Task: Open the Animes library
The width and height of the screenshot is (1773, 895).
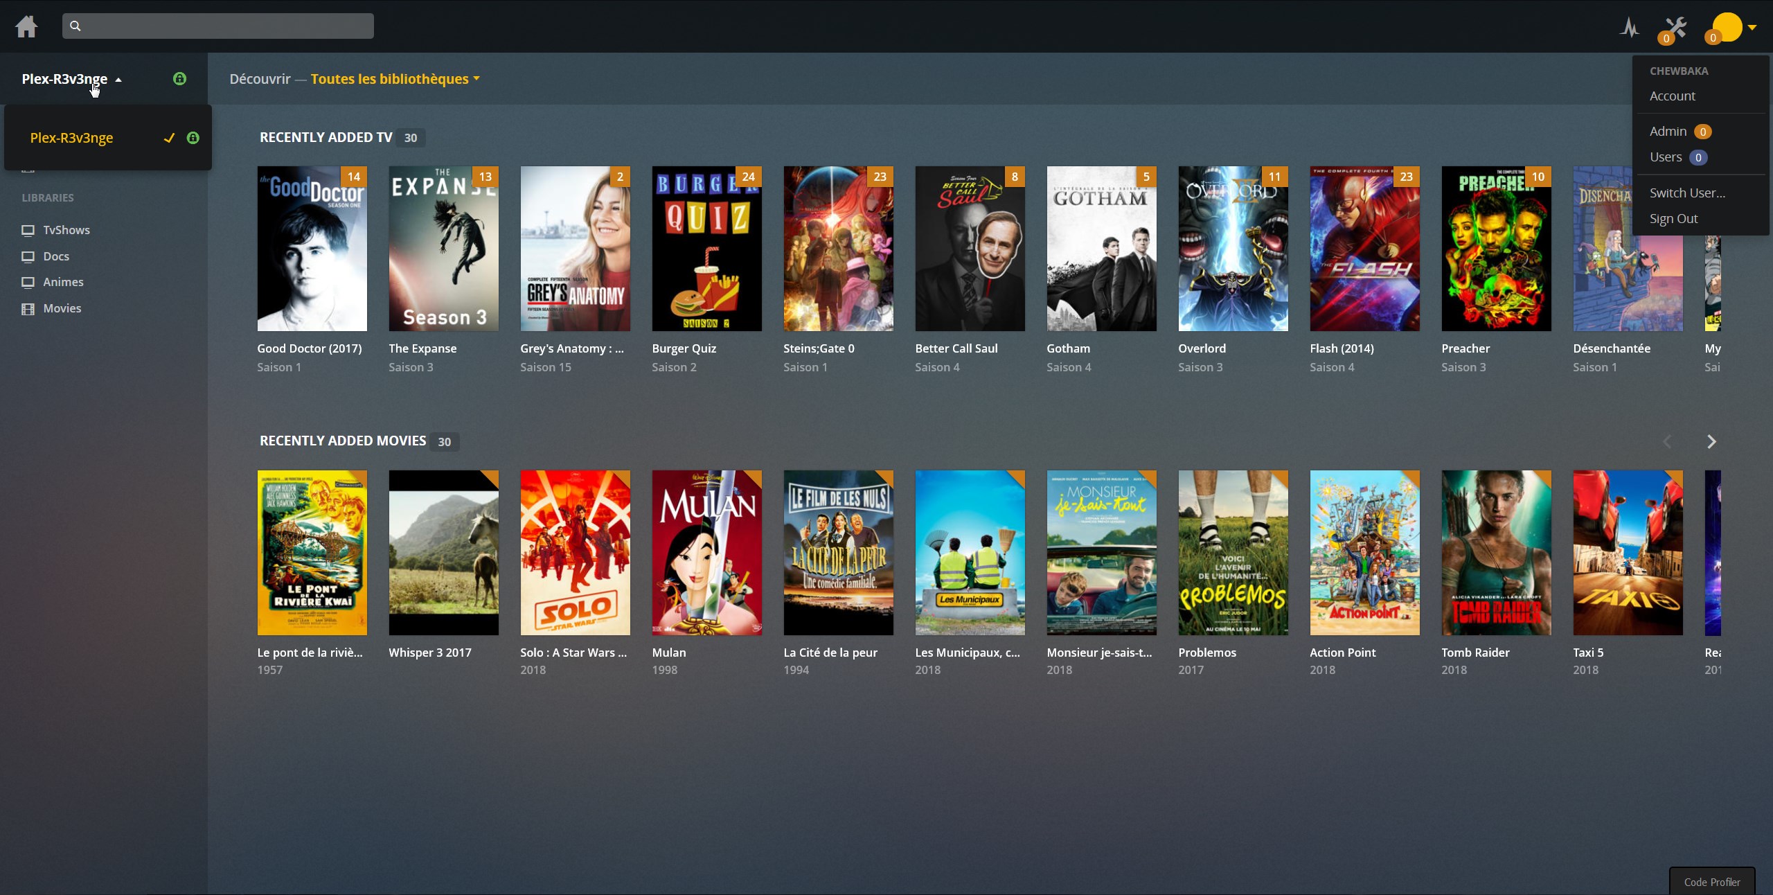Action: pos(63,282)
